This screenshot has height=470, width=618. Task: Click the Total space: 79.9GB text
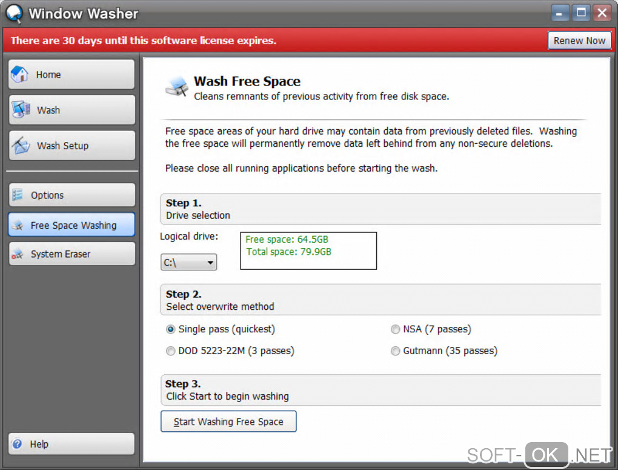(289, 252)
